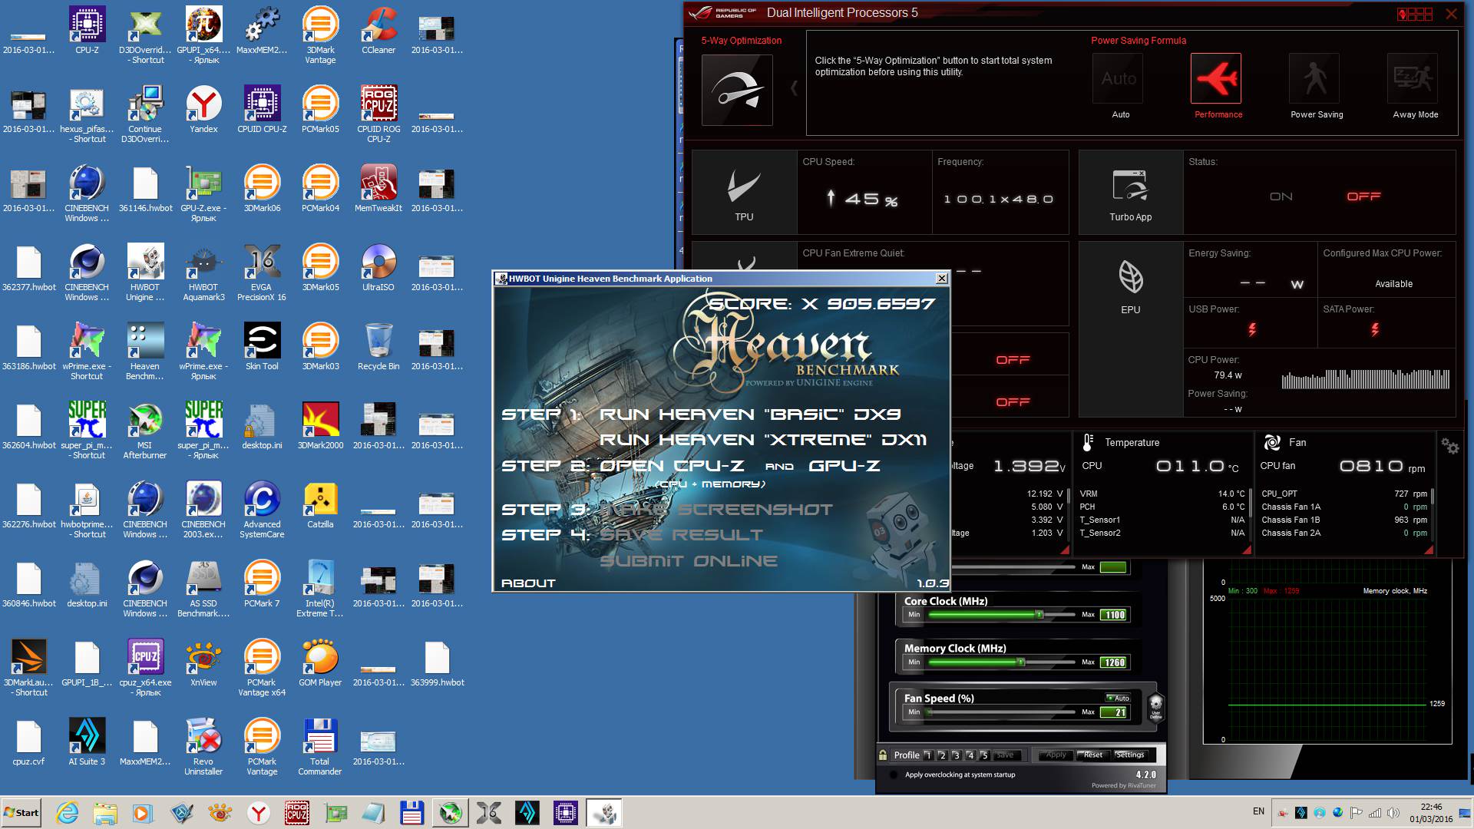
Task: Open monitoring settings gear in AI Suite
Action: 1450,446
